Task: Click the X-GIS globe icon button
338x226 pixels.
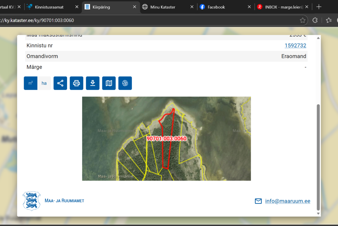Action: point(125,83)
